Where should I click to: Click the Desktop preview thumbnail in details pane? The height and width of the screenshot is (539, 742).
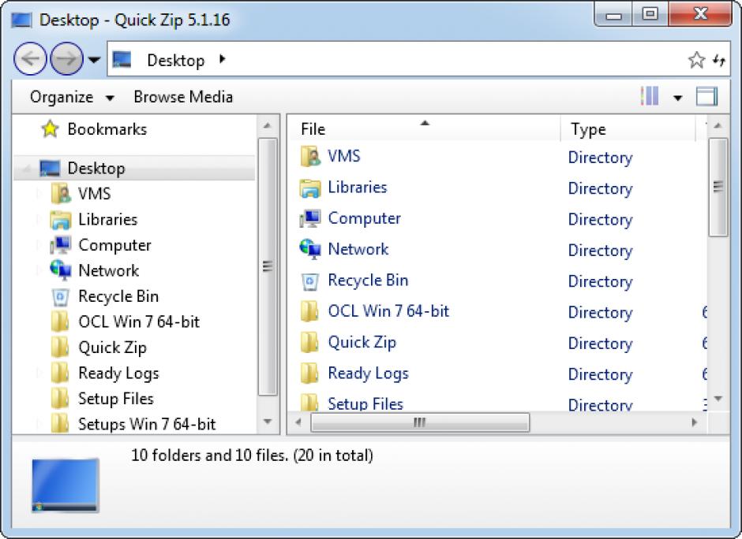pos(66,485)
